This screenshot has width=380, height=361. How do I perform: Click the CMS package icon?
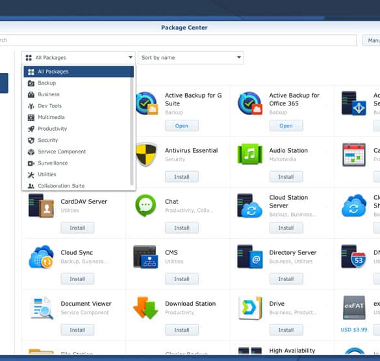pos(146,257)
